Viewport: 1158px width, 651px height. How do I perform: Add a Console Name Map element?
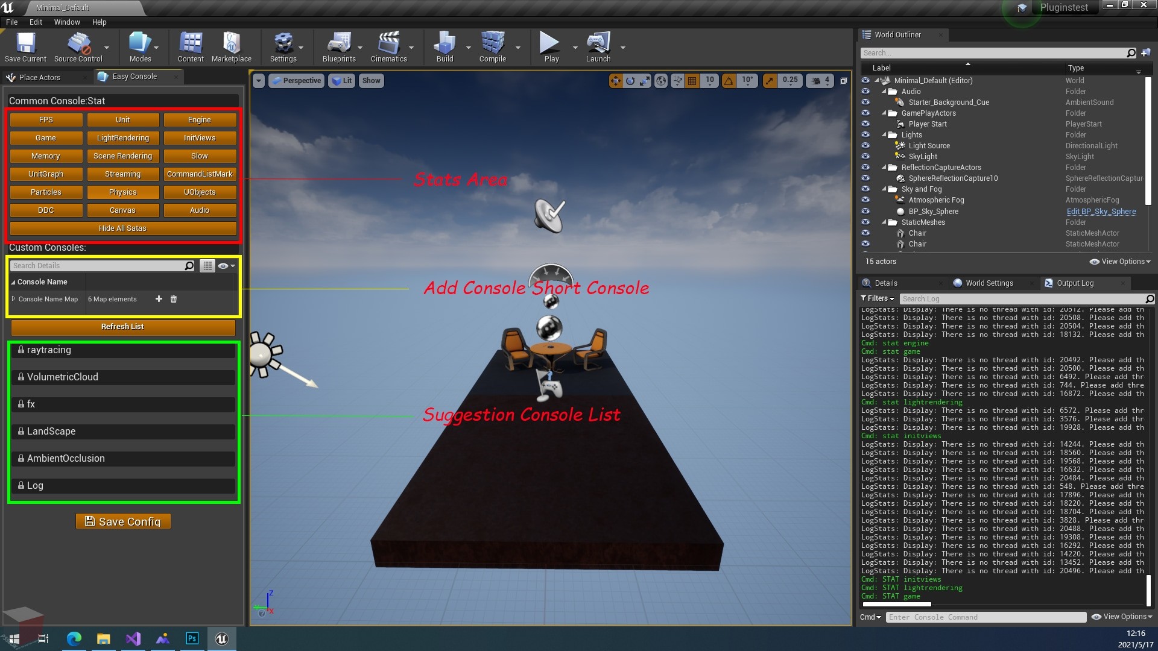point(159,299)
